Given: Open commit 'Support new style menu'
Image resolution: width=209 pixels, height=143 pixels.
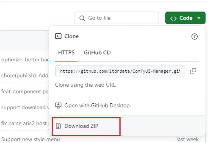Looking at the screenshot, I should pyautogui.click(x=30, y=139).
